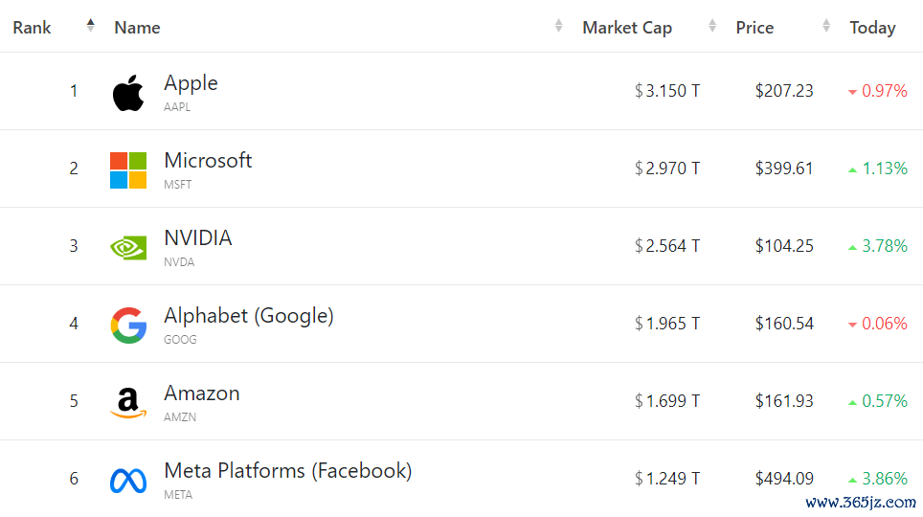Sort by Rank using sort arrows
Screen dimensions: 923x517
pyautogui.click(x=91, y=25)
